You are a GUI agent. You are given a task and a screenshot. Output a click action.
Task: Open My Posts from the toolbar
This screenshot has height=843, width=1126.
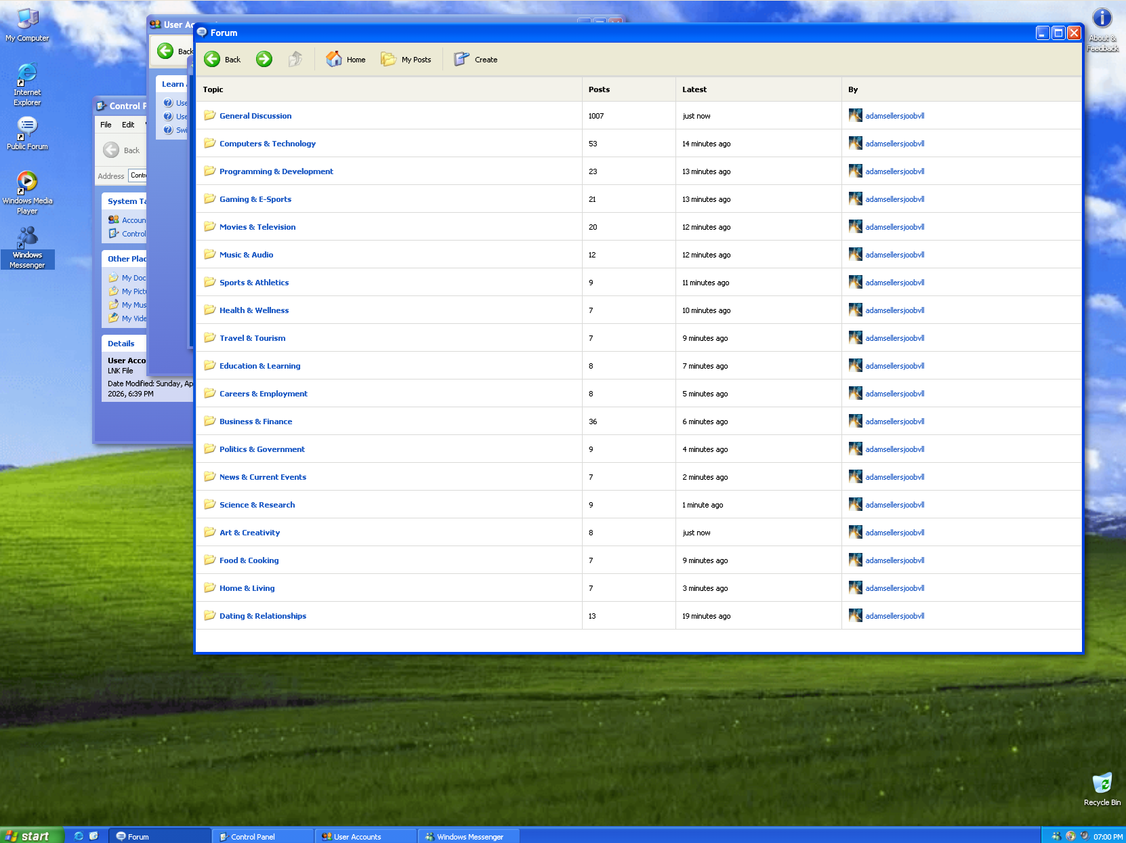tap(406, 60)
